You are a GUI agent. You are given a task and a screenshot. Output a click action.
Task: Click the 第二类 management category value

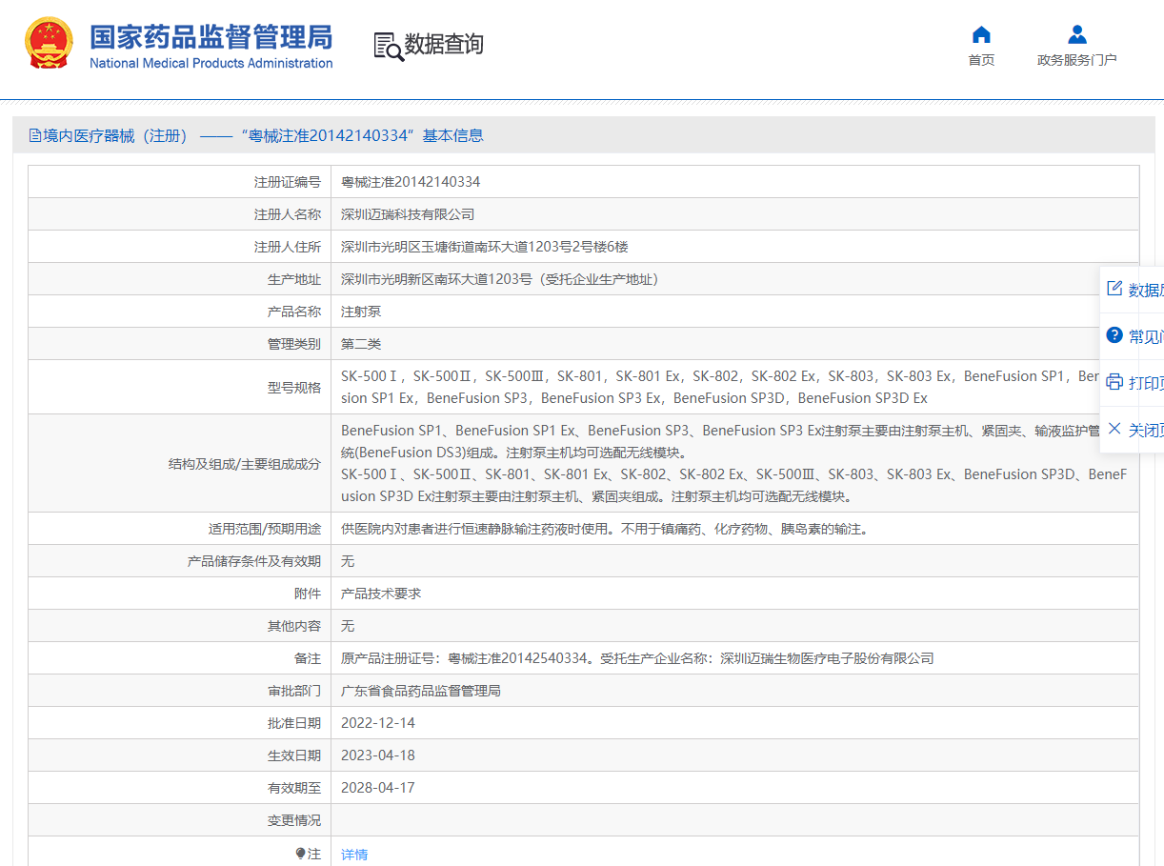361,344
